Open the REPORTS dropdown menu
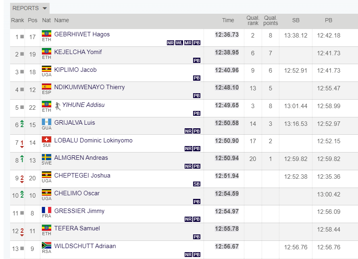The width and height of the screenshot is (358, 259). coord(30,8)
